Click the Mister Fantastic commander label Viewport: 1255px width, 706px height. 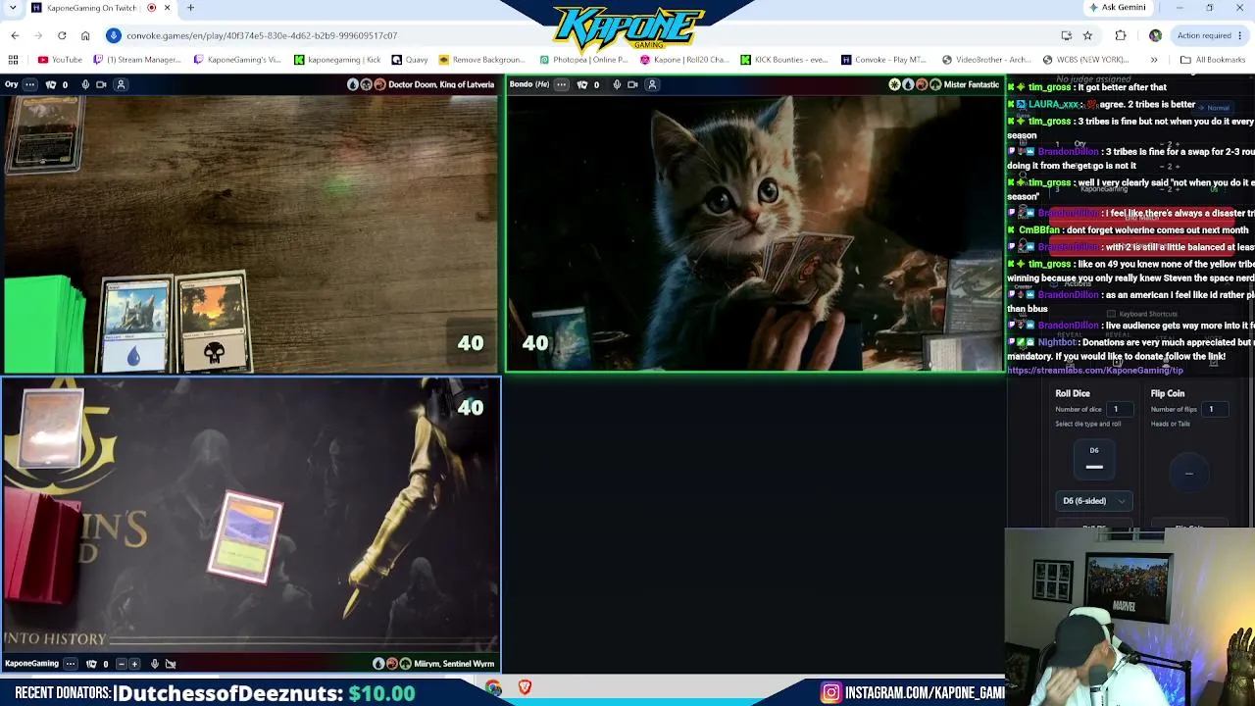click(971, 84)
